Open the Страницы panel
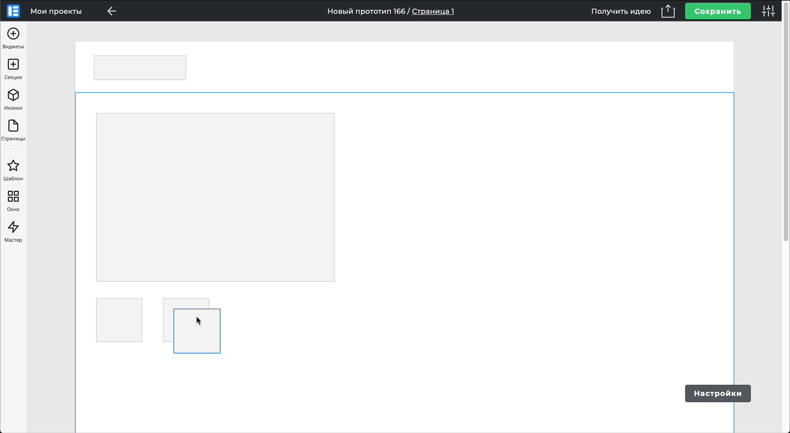This screenshot has width=790, height=433. (x=13, y=130)
